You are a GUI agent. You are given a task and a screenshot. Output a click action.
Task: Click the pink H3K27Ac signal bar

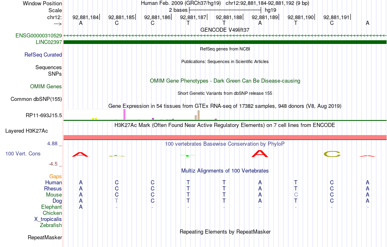click(x=225, y=137)
